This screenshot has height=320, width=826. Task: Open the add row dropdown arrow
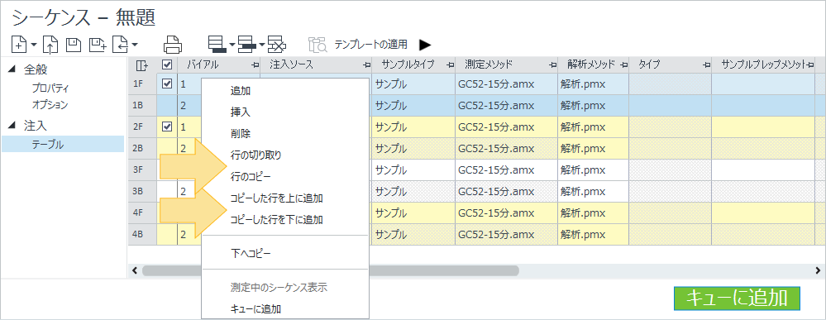[232, 45]
